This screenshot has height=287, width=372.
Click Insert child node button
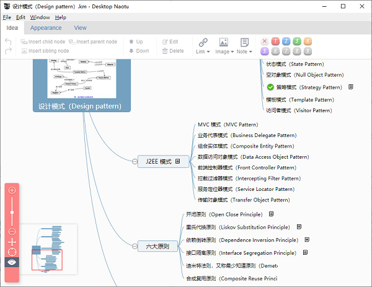click(43, 42)
